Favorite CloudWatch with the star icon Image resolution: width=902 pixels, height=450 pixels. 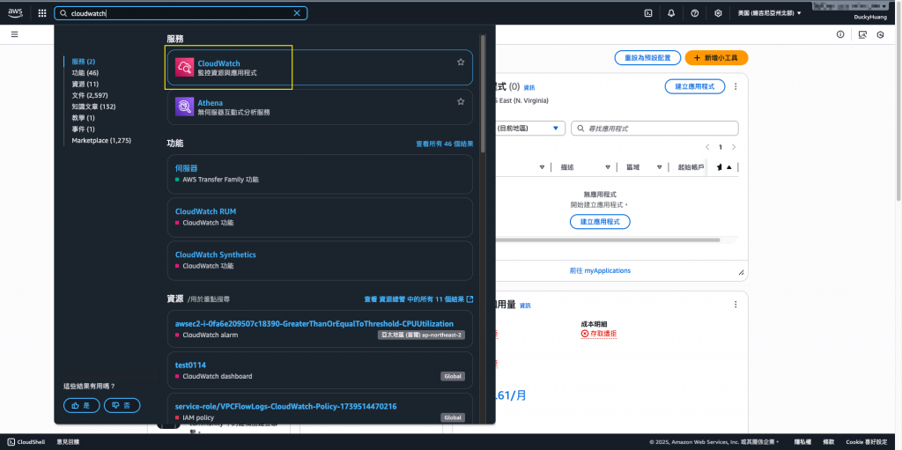pyautogui.click(x=460, y=63)
